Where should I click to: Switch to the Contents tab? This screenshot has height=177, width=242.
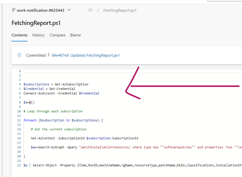20,35
